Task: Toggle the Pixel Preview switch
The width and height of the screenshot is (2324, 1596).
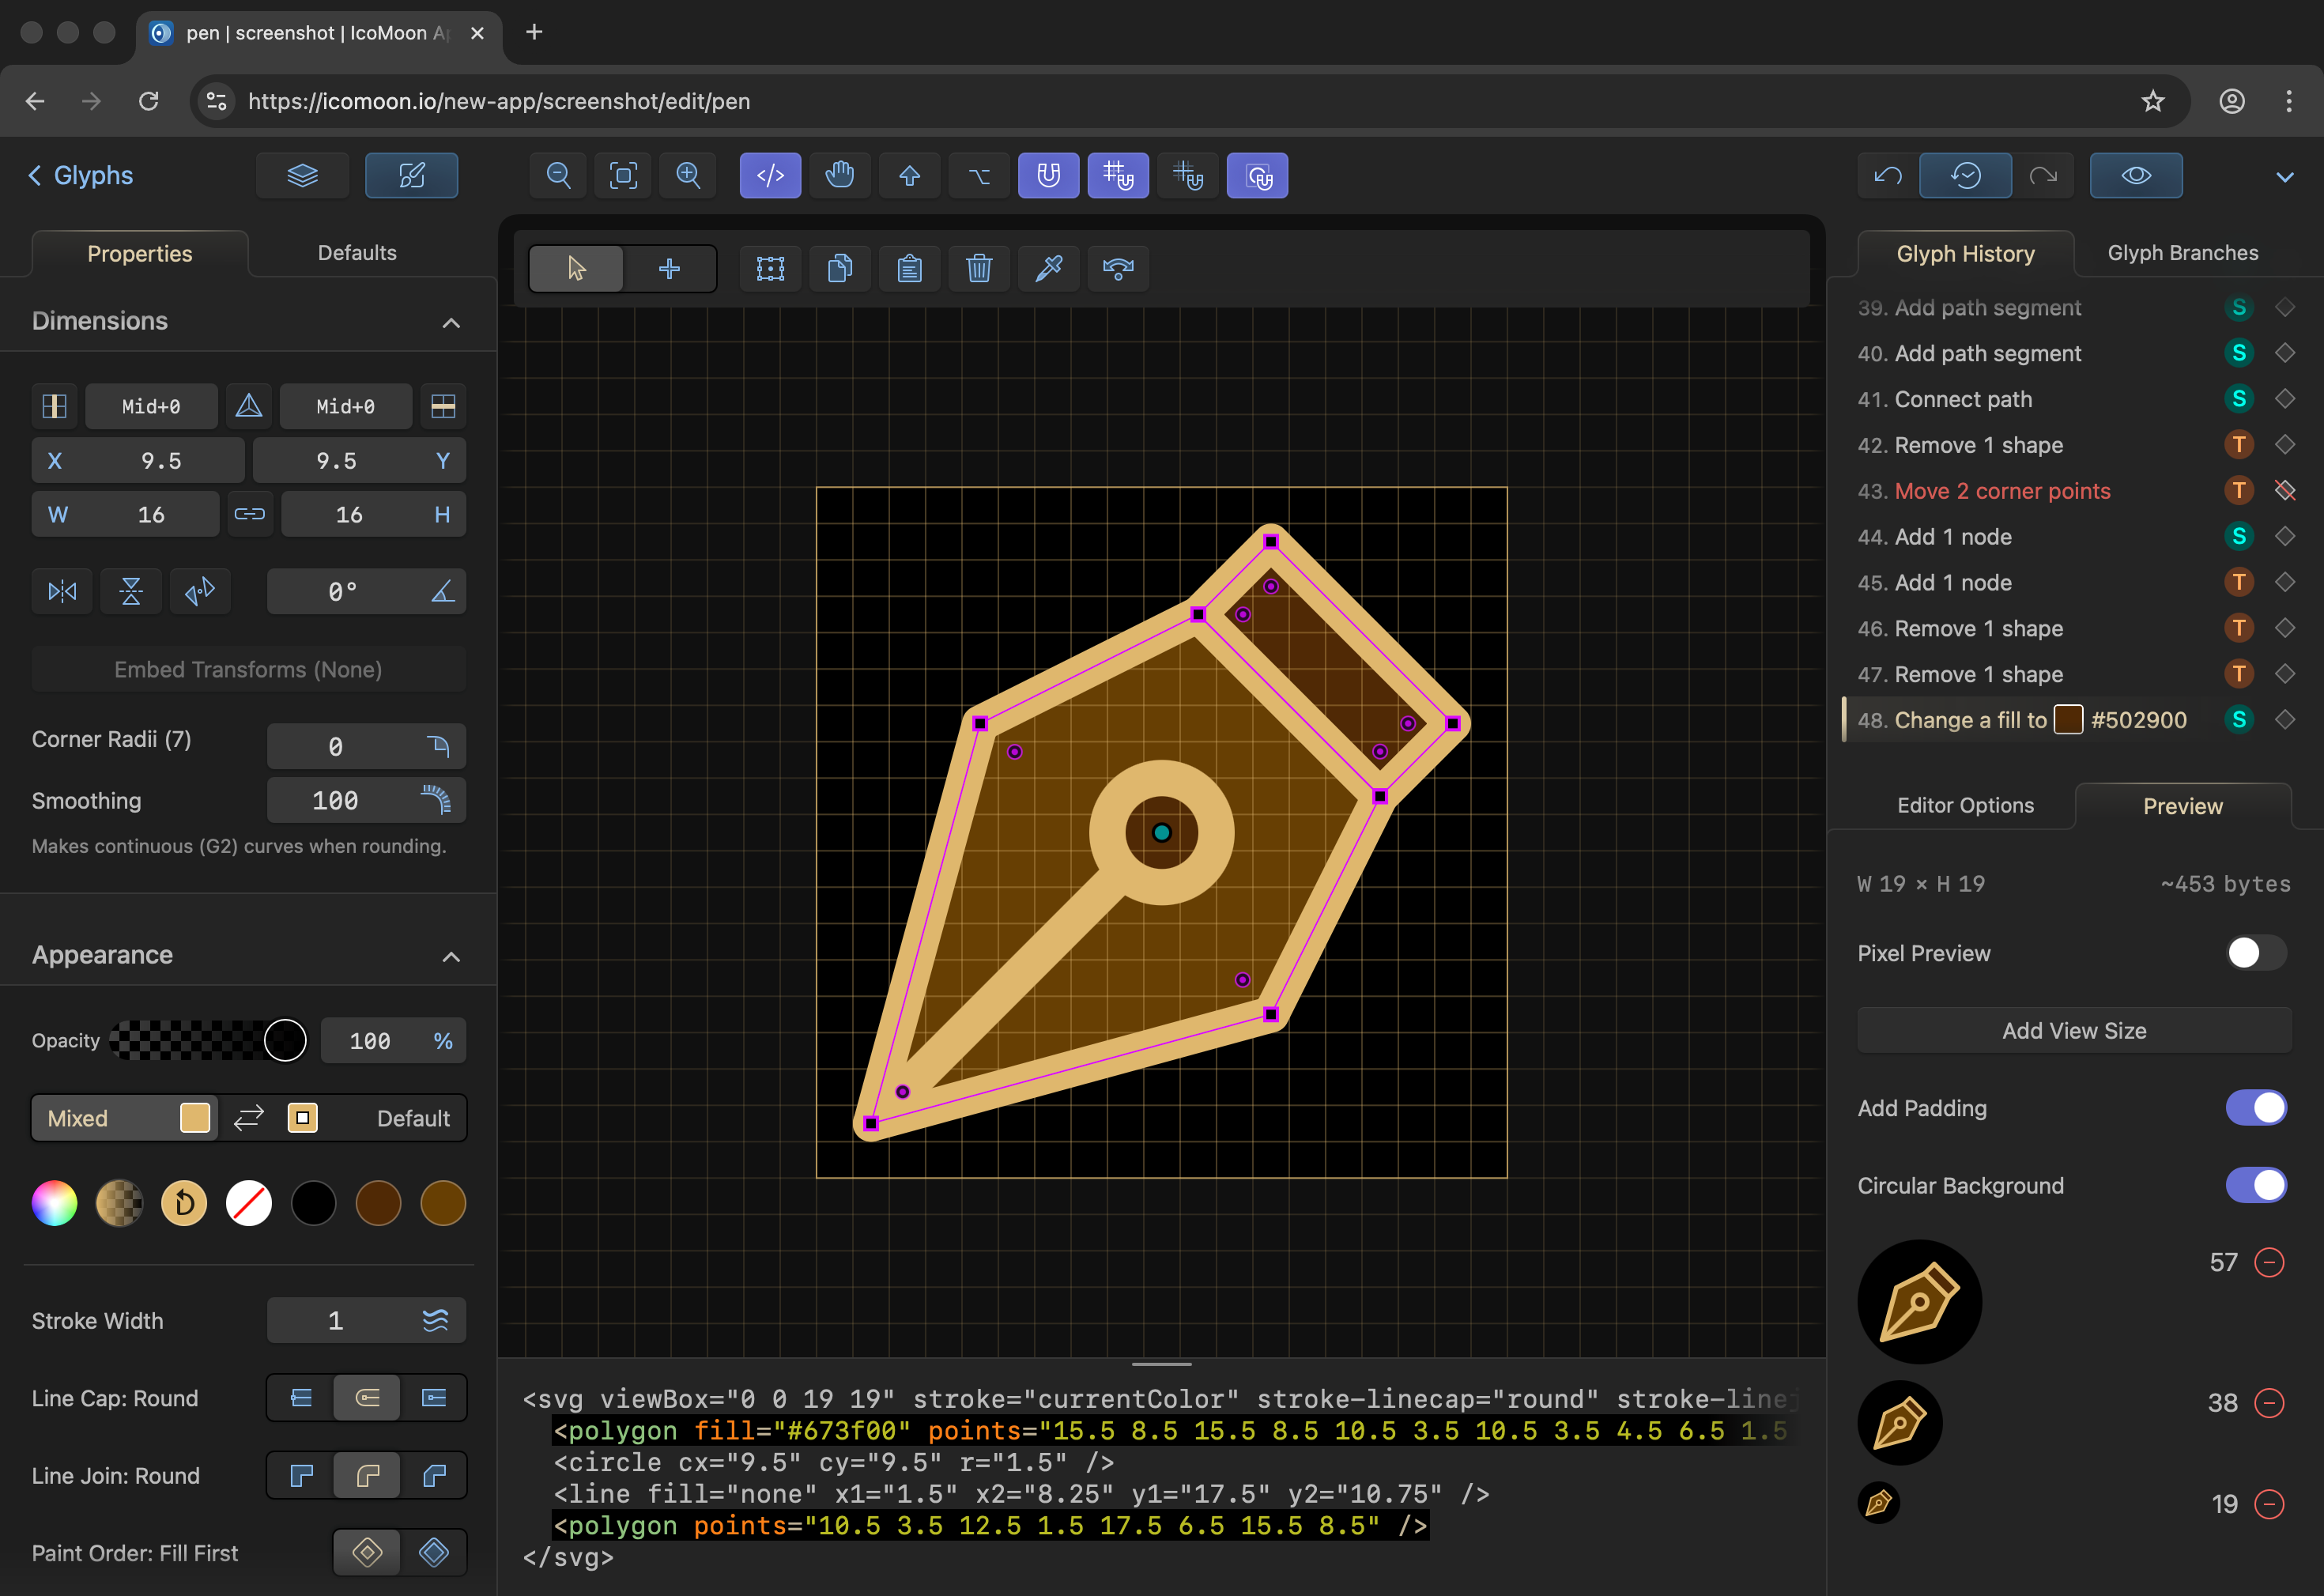Action: 2254,952
